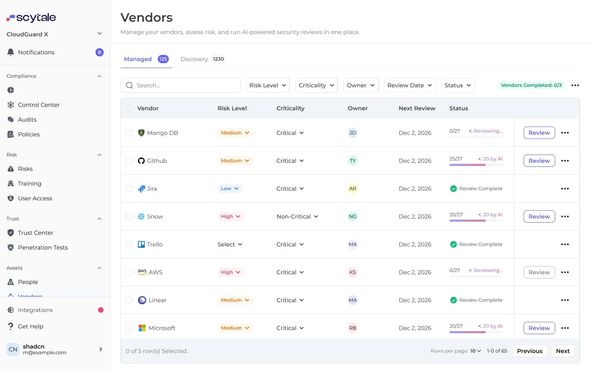Click the Get Help question mark icon
Viewport: 590px width, 369px height.
(x=11, y=326)
